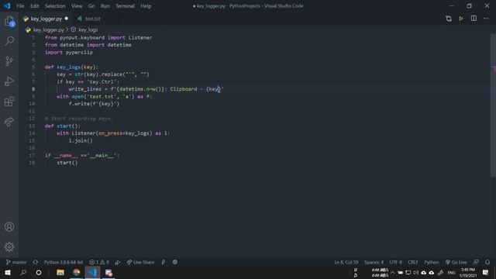Switch the master git branch
496x279 pixels.
(16, 262)
